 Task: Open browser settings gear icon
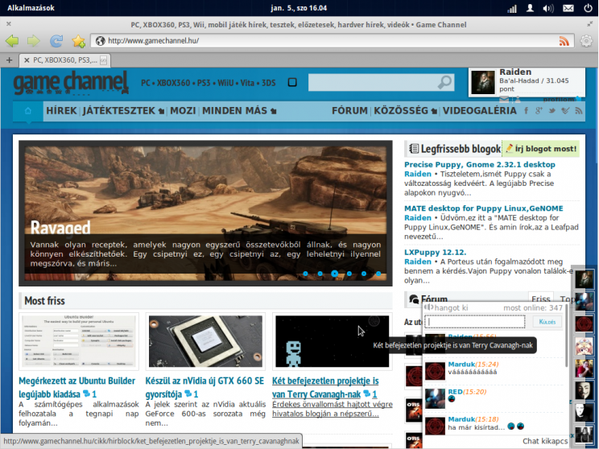(x=586, y=41)
